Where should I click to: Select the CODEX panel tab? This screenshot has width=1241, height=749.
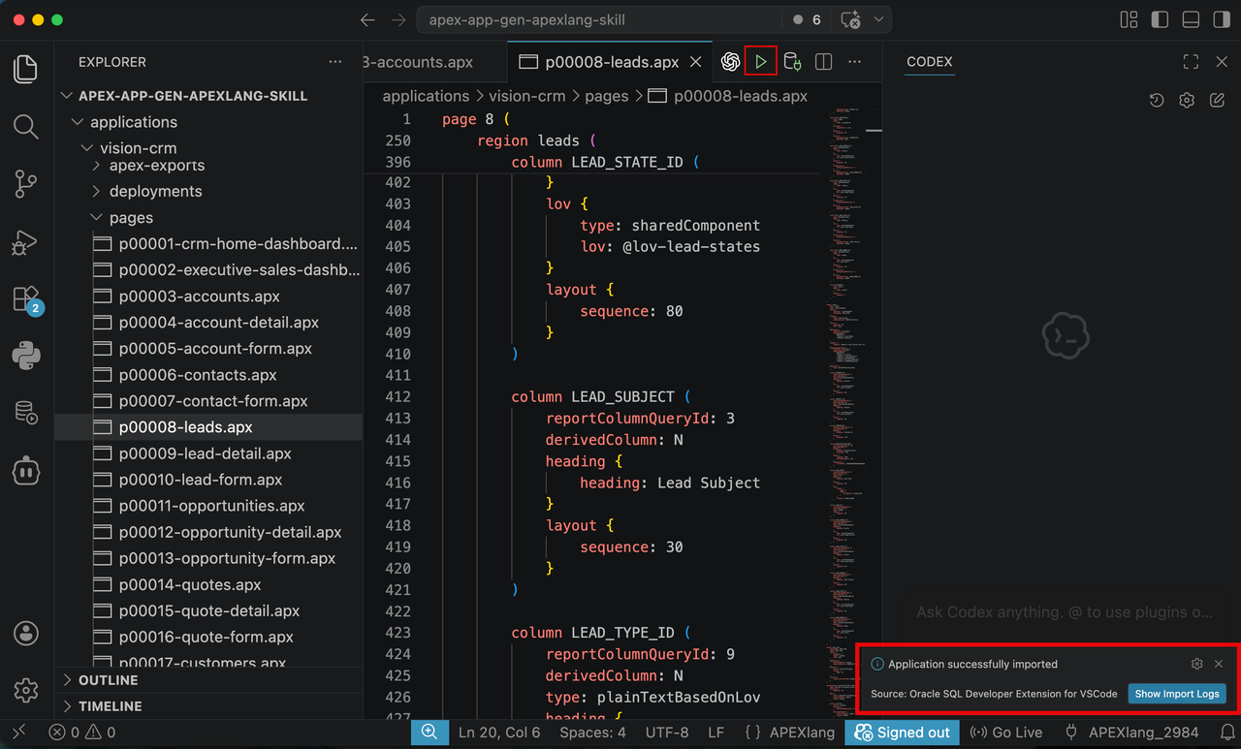tap(929, 62)
